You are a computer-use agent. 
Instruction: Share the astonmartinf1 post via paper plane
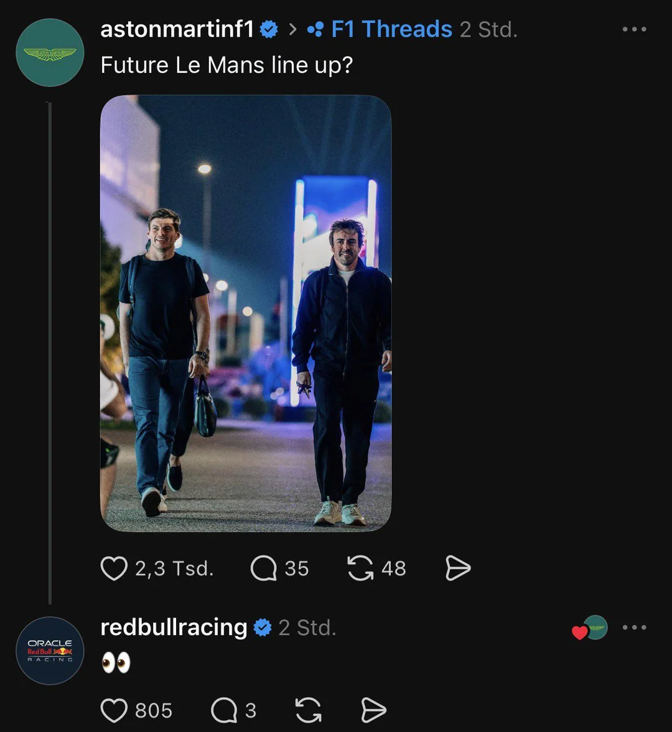point(458,568)
